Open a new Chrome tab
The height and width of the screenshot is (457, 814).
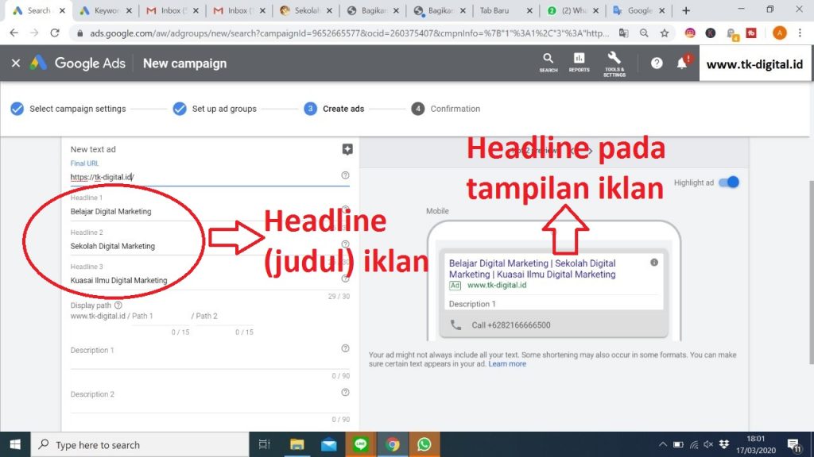(686, 10)
